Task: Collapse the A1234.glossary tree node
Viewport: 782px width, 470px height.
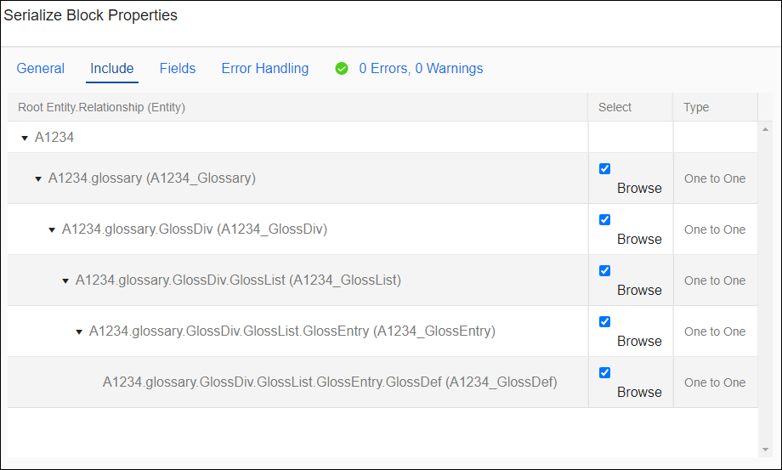Action: pos(38,179)
